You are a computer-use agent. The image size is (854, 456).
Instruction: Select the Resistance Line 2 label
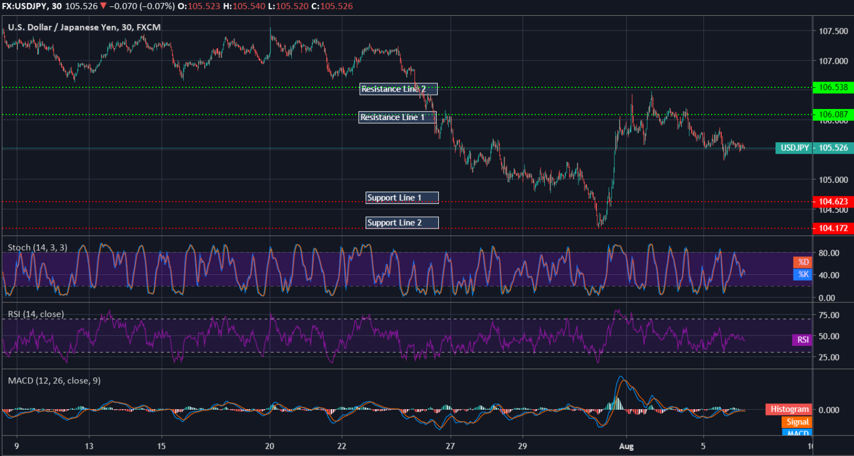(399, 89)
